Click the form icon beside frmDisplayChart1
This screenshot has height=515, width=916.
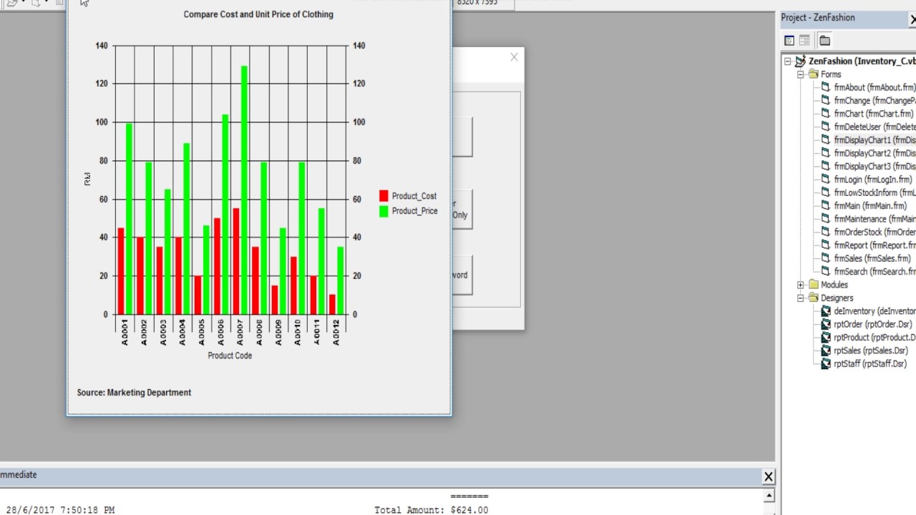click(x=825, y=140)
